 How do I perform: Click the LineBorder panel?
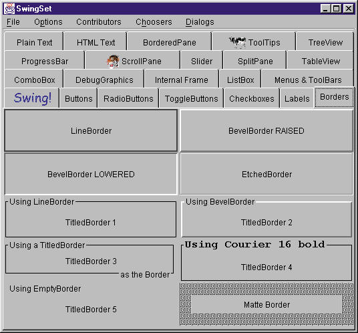pyautogui.click(x=91, y=130)
